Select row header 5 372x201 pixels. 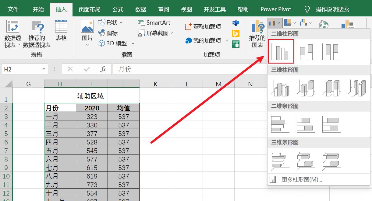point(6,133)
